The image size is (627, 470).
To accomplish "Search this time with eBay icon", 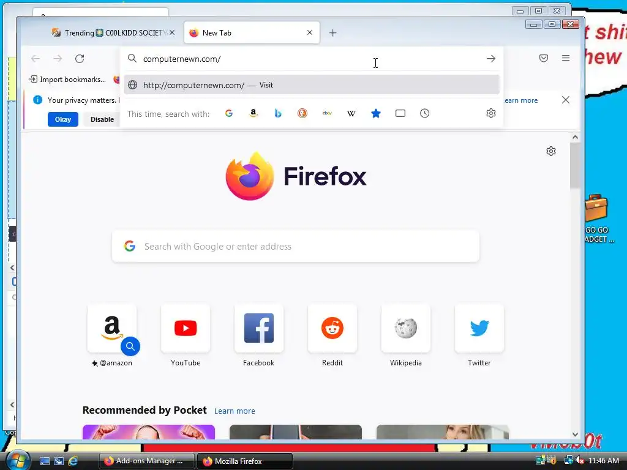I will [x=327, y=113].
